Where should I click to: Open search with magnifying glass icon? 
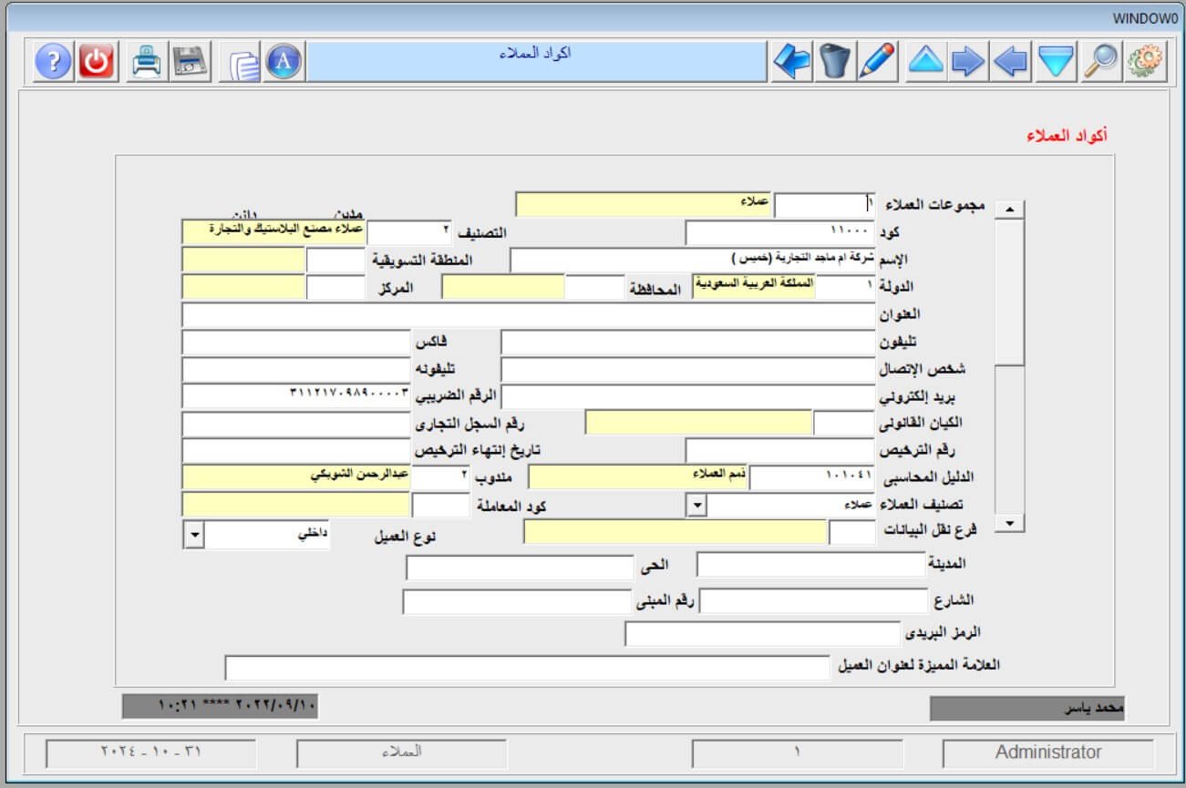pos(1100,62)
